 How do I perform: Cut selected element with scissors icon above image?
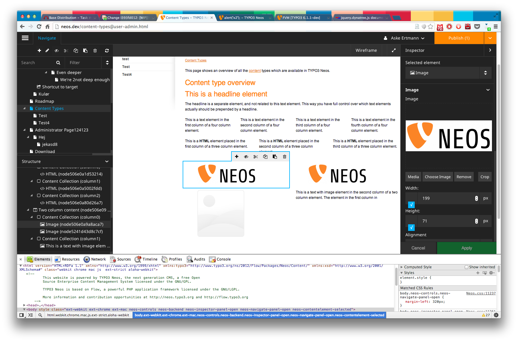[x=256, y=157]
